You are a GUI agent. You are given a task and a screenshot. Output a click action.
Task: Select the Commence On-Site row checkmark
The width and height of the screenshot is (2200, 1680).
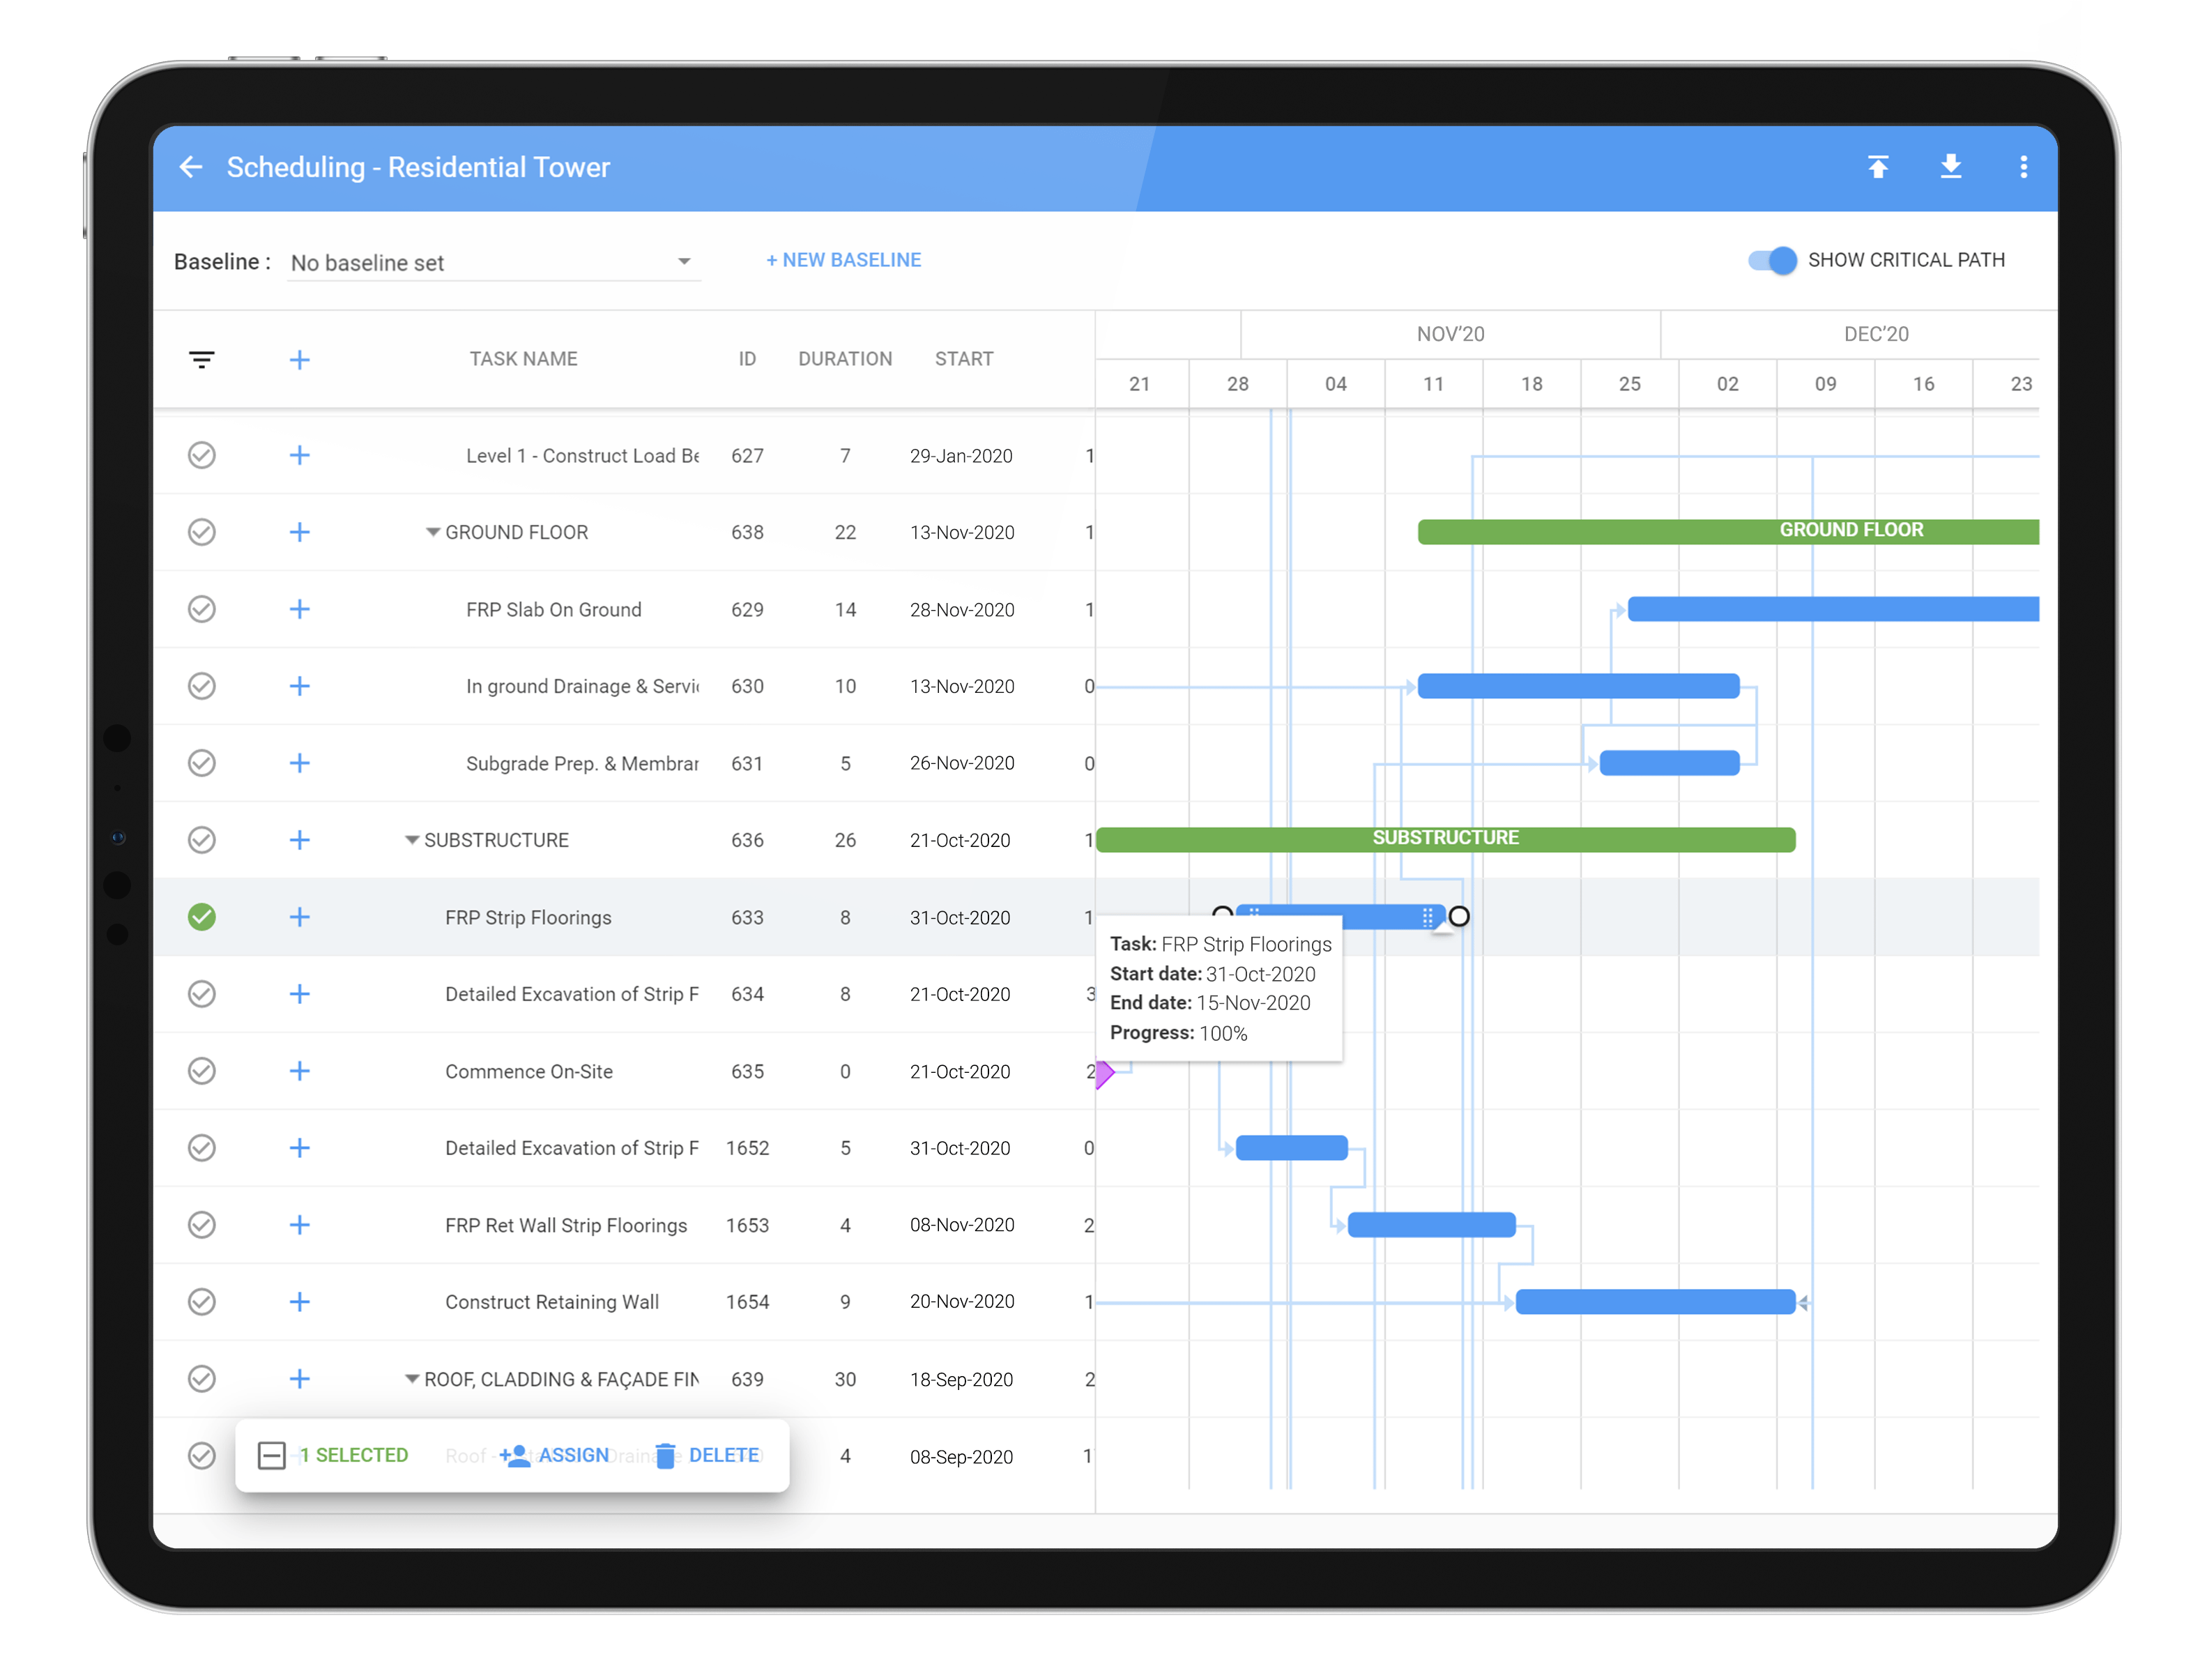(202, 1072)
